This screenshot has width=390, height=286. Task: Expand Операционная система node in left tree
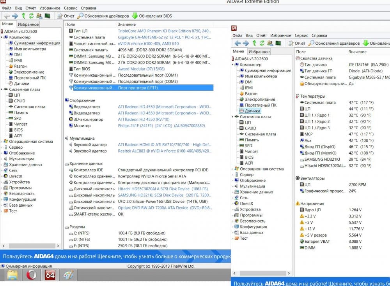click(2, 142)
